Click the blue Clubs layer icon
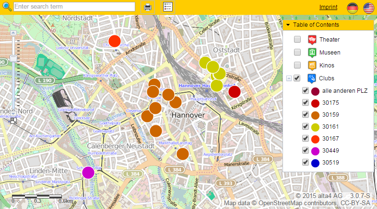The image size is (377, 209). (312, 78)
